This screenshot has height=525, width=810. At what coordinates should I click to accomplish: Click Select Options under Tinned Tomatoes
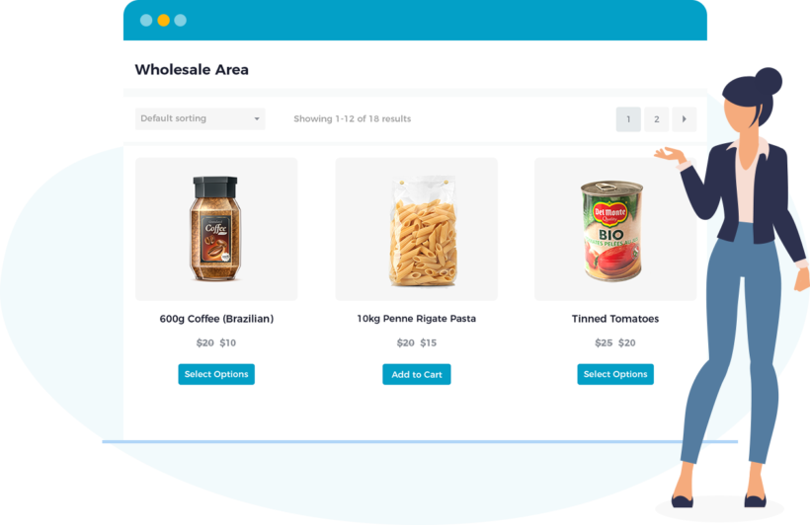(615, 374)
